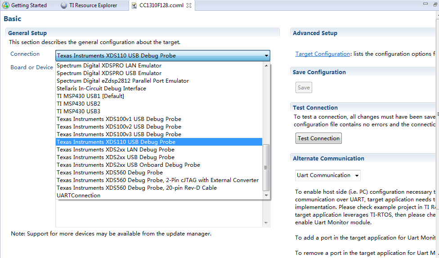Select Stellaris In-Circuit Debug Interface

coord(159,89)
